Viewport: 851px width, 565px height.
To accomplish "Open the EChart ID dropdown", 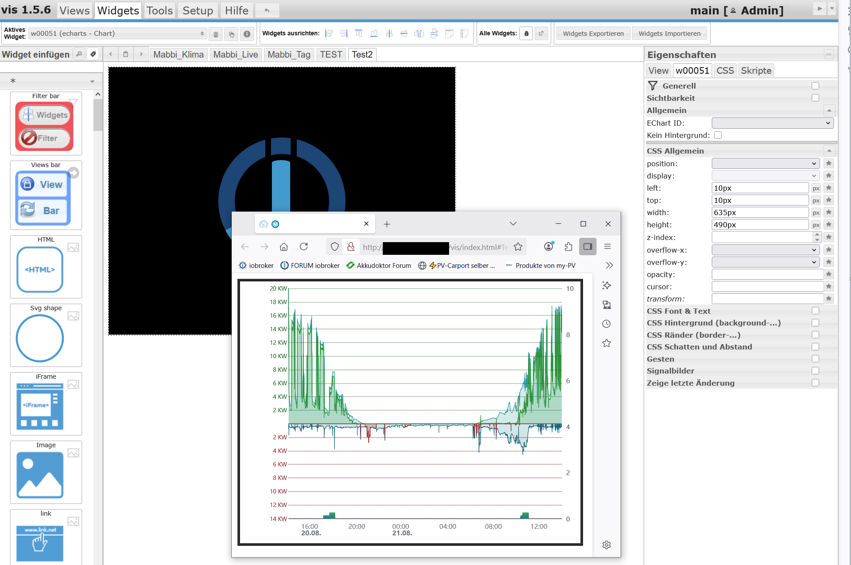I will coord(772,123).
